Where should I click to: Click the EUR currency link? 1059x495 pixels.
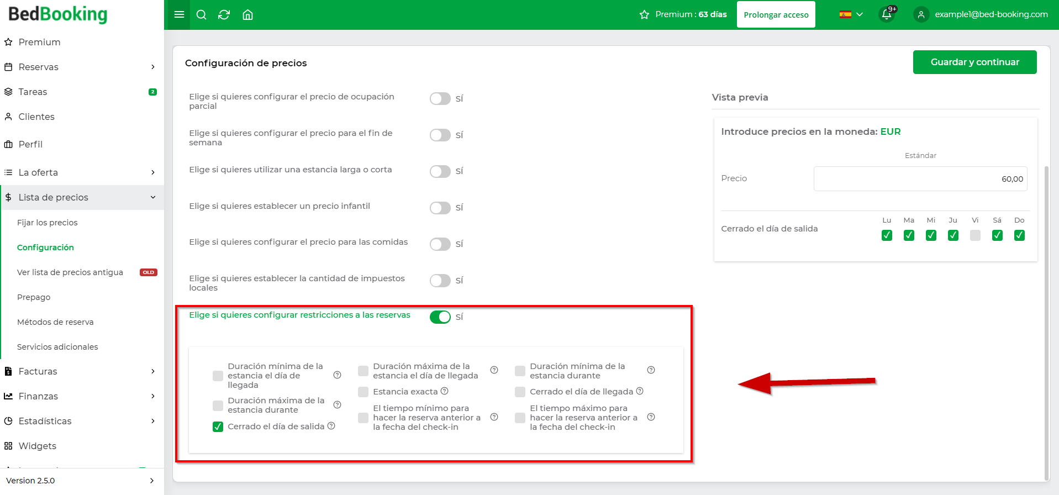(891, 131)
